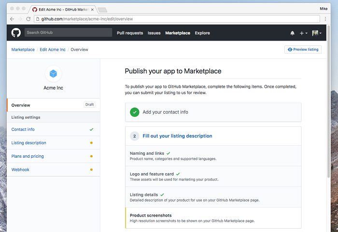The height and width of the screenshot is (232, 338).
Task: Open the plus create-new dropdown
Action: [303, 33]
